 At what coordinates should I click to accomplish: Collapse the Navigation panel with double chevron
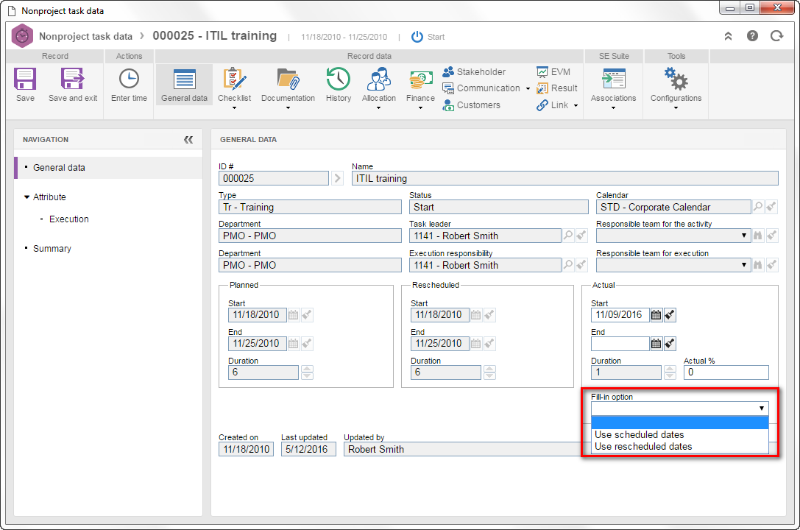(188, 140)
